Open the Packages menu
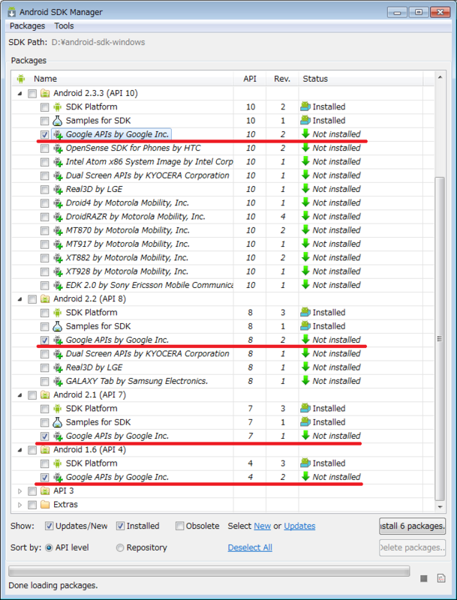Screen dimensions: 457x600 [x=27, y=26]
